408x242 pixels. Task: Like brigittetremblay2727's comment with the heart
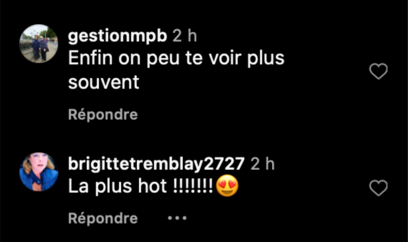pyautogui.click(x=378, y=188)
